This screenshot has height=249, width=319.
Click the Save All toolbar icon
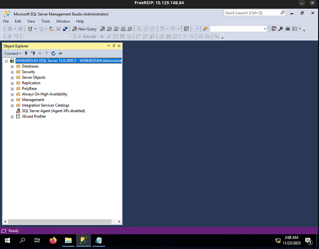65,29
